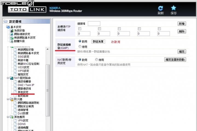197x131 pixels.
Task: Select NAT 停用 radio button
Action: point(97,59)
